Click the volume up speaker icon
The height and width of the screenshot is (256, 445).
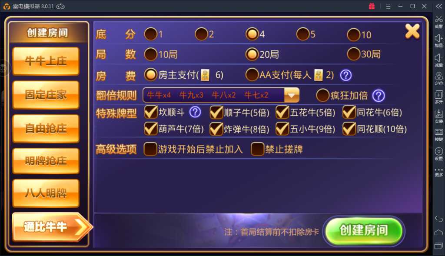click(x=439, y=38)
